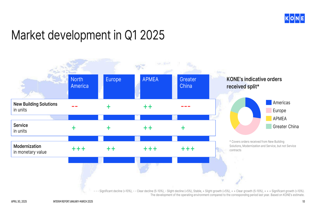
Task: Select the "INTERIM REPORT JANUARY-MARCH 2025" footer text
Action: 73,201
